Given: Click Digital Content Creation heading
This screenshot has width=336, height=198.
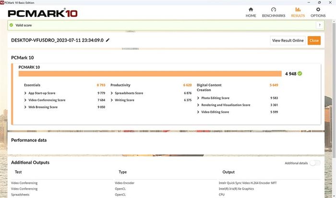Looking at the screenshot, I should 209,87.
